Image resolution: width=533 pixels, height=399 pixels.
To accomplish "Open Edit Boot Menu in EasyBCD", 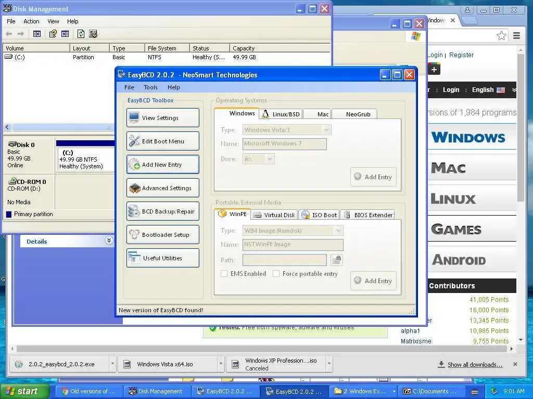I will [163, 141].
